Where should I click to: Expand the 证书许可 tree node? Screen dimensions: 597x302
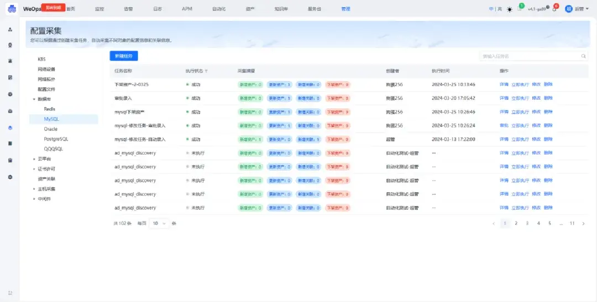point(34,169)
